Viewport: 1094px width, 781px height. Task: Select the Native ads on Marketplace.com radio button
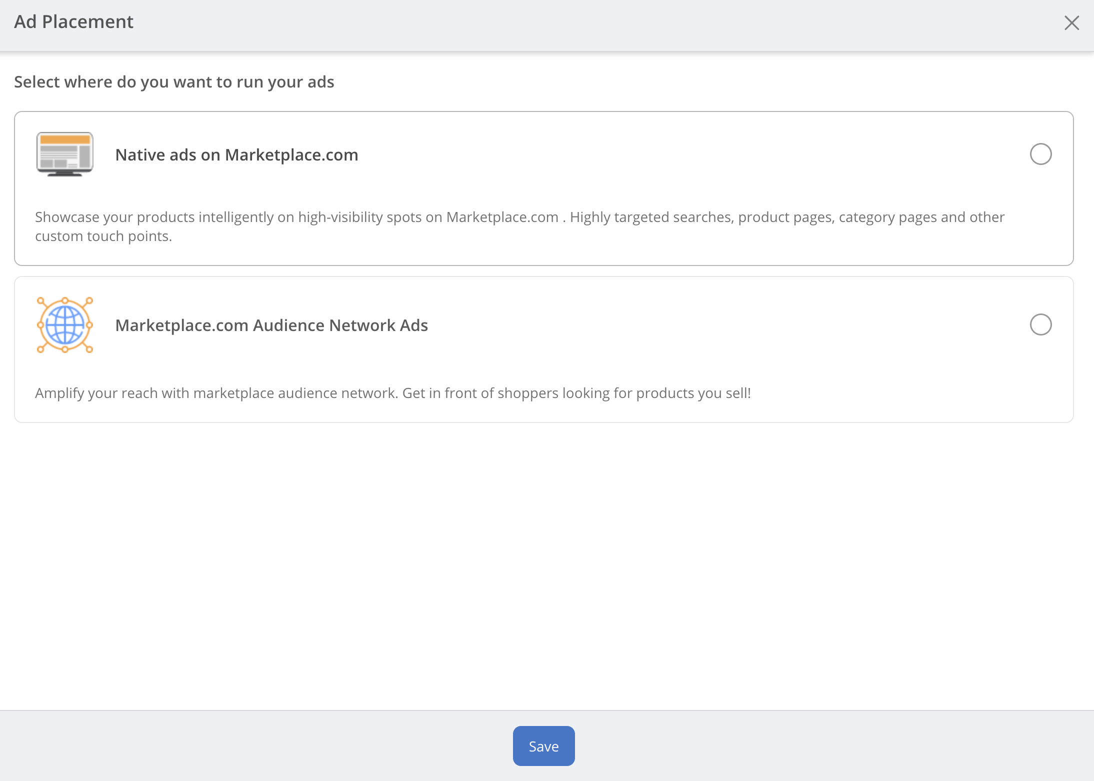pos(1040,154)
